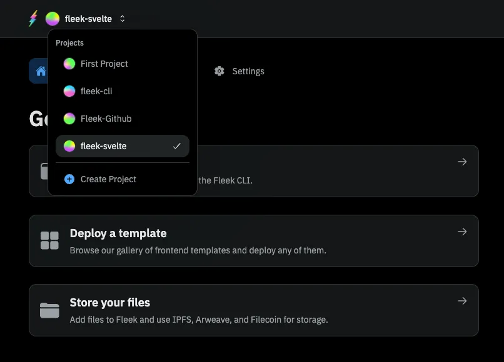Click the blue plus icon
The image size is (504, 362).
69,179
